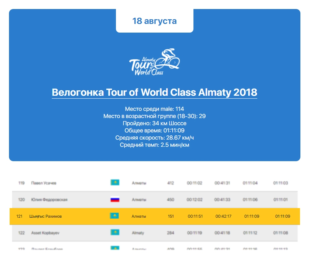Click position number 121 in the yellow row
Image resolution: width=310 pixels, height=277 pixels.
[x=19, y=216]
